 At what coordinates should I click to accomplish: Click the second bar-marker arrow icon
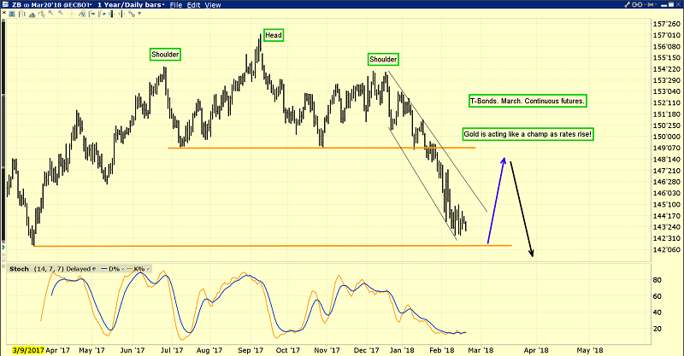(102, 14)
